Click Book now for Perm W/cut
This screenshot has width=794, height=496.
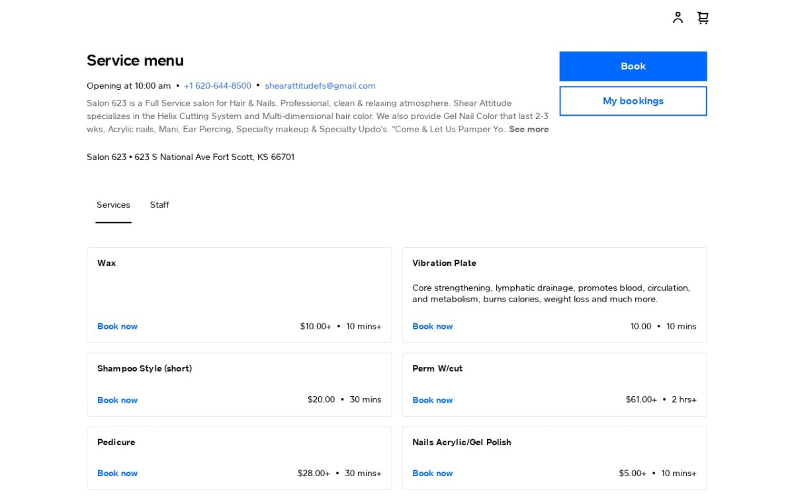pos(433,400)
